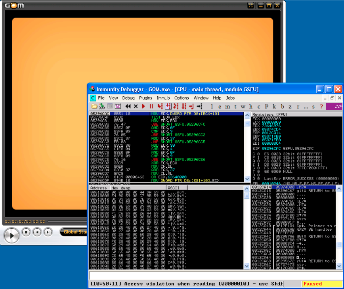Open the Options menu

coord(182,98)
